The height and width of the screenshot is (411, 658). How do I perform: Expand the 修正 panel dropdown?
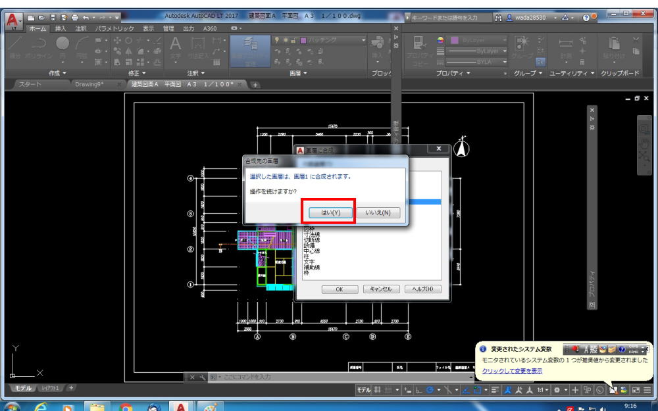pyautogui.click(x=137, y=73)
